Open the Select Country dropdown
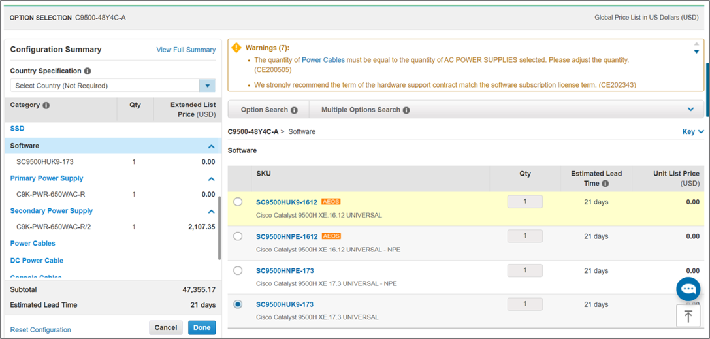 pyautogui.click(x=208, y=86)
